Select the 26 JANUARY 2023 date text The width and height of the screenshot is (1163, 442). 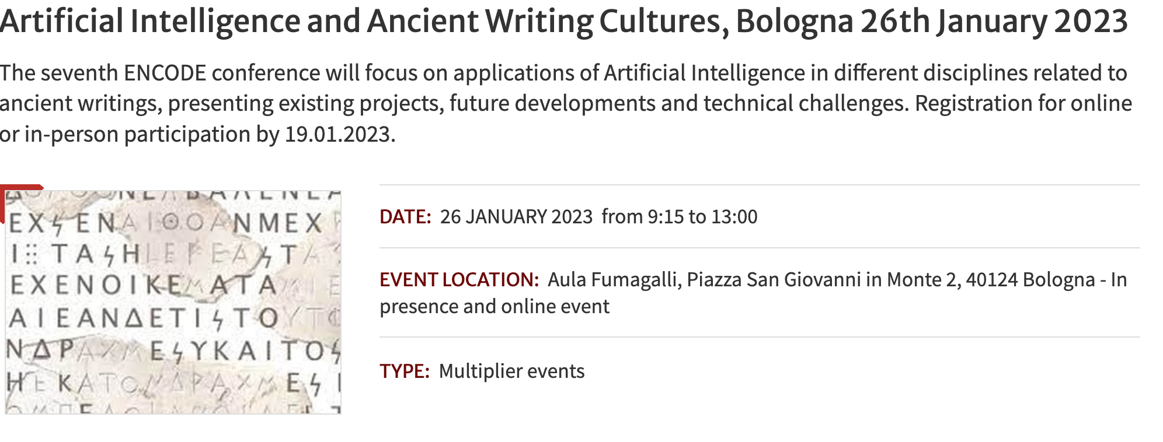(x=516, y=216)
